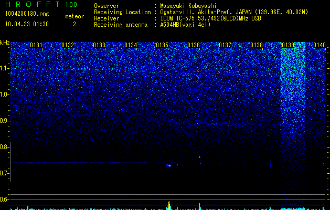Image resolution: width=330 pixels, height=210 pixels.
Task: Click the 0134 time marker
Action: (x=131, y=45)
